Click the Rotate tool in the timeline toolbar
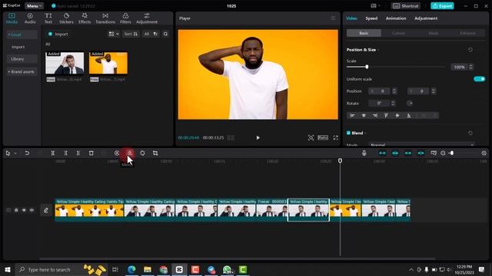The width and height of the screenshot is (492, 276). 142,153
